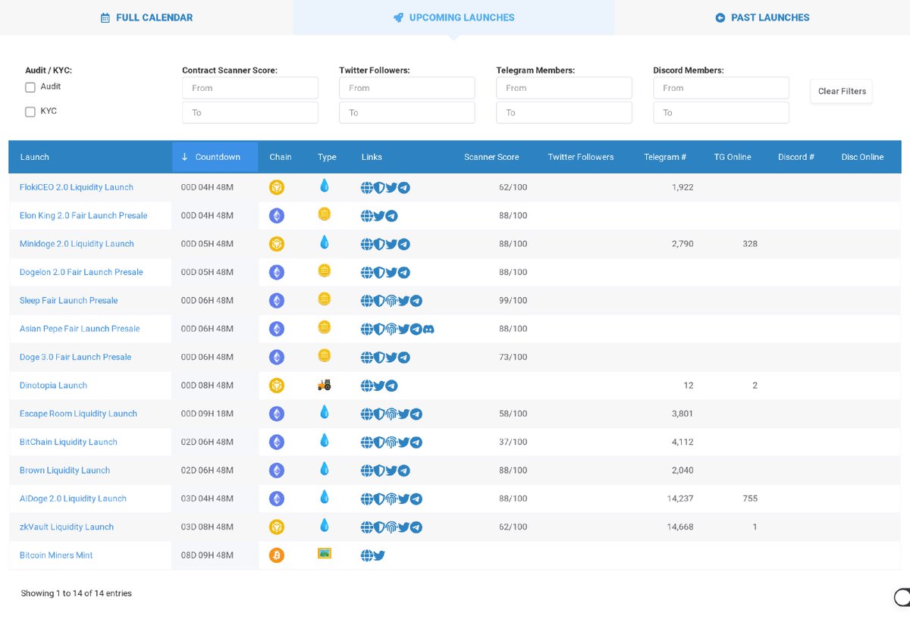Click liquidity droplet icon in AIDoge row
Viewport: 910px width, 619px height.
pos(325,497)
